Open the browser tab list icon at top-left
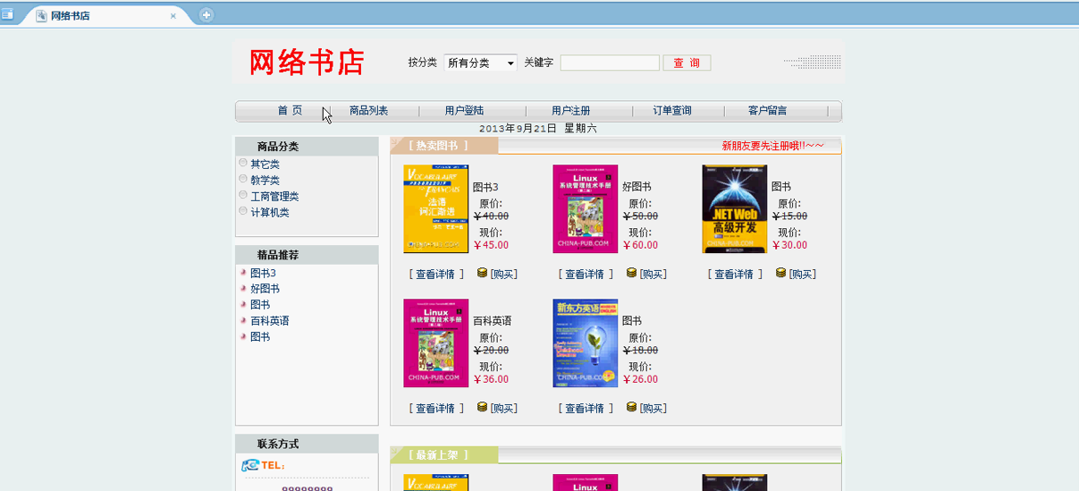Viewport: 1079px width, 491px height. [6, 15]
